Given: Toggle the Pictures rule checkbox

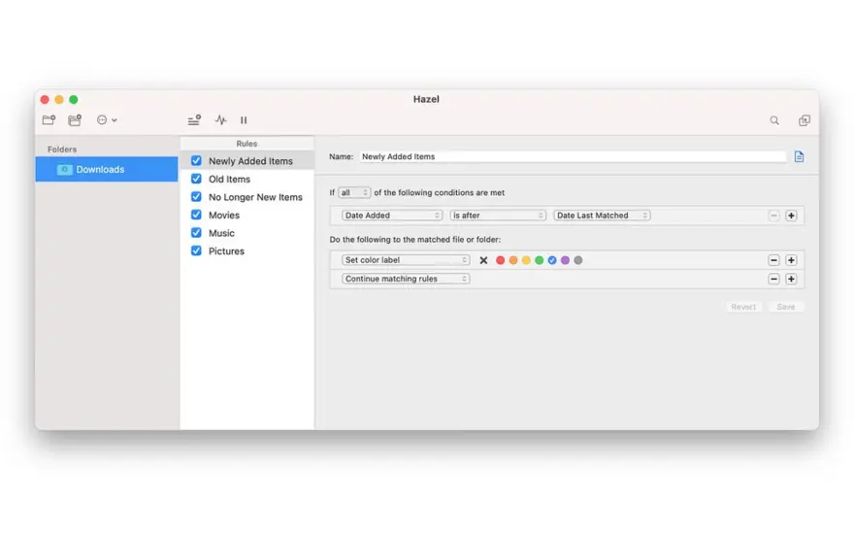Looking at the screenshot, I should [196, 250].
